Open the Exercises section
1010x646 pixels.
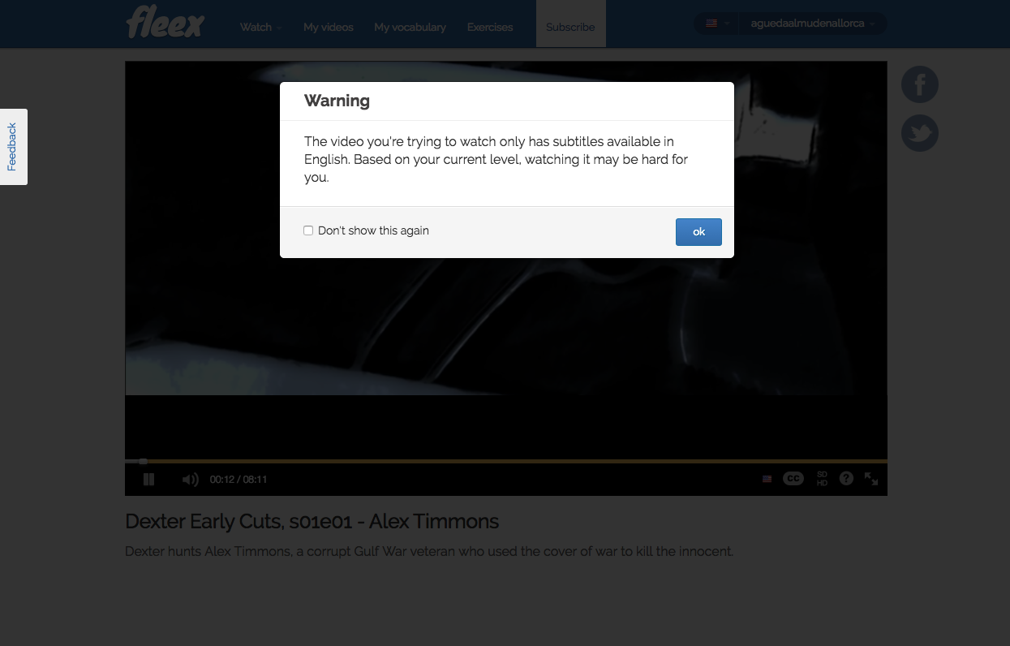[x=490, y=27]
